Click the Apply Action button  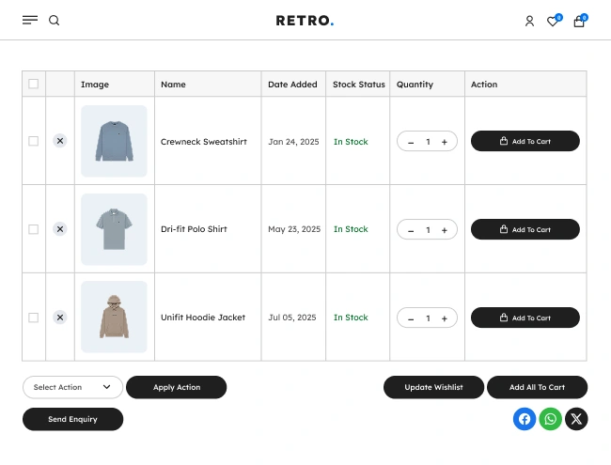(x=176, y=387)
